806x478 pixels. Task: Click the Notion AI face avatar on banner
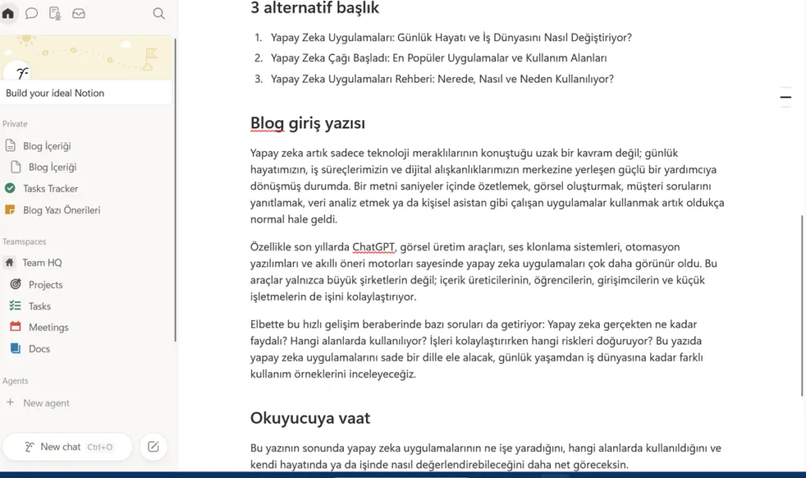coord(21,73)
